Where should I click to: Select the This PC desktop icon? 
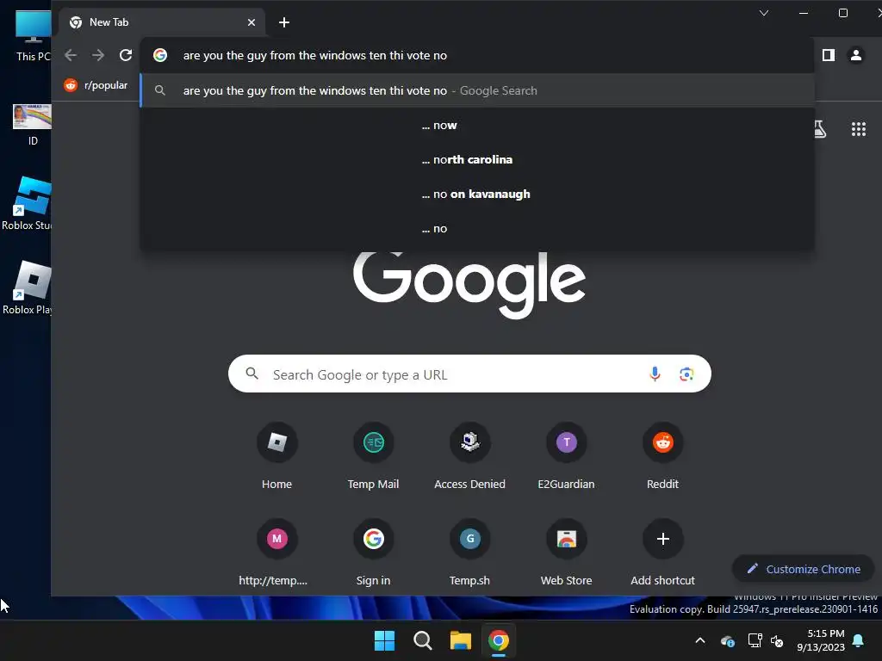33,34
